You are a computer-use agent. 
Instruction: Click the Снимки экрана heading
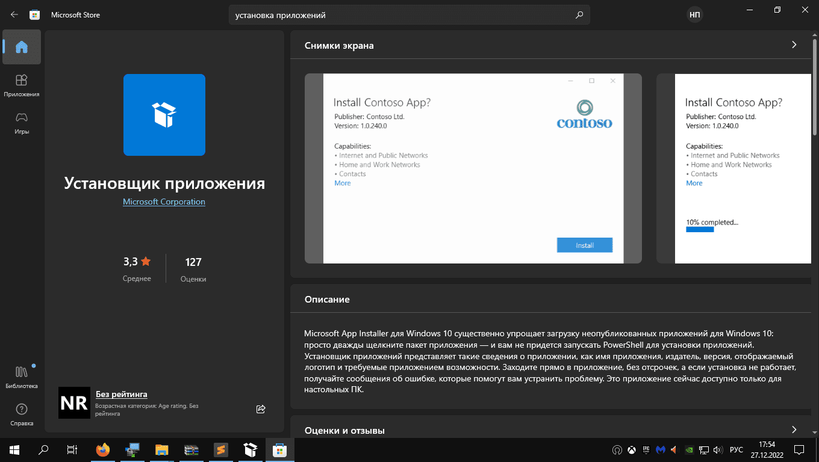tap(339, 45)
